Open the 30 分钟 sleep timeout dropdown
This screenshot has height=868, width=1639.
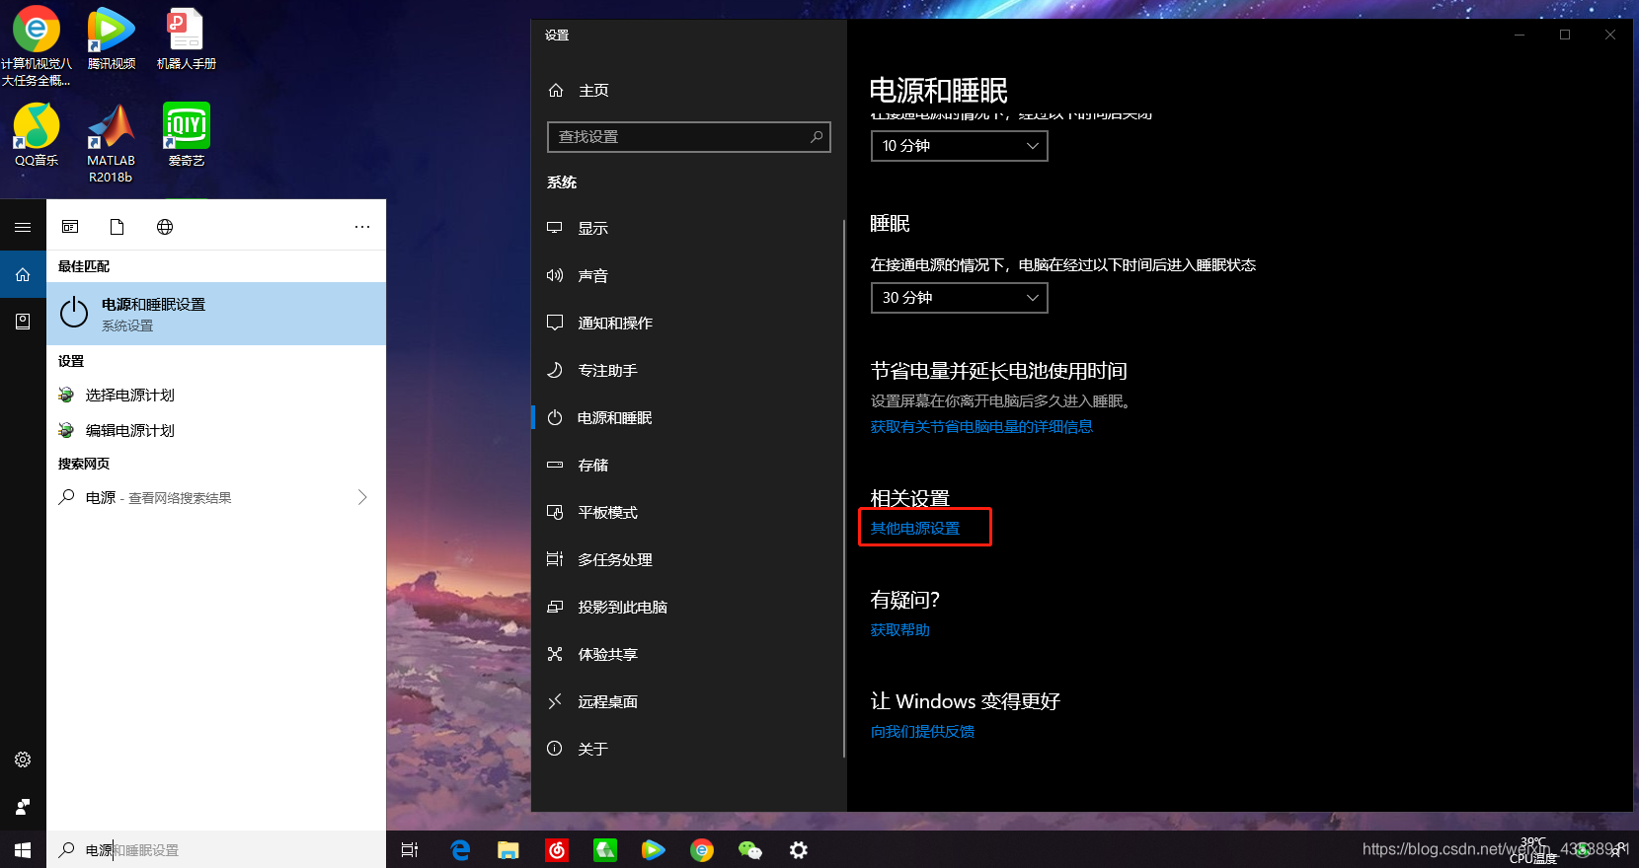coord(959,298)
